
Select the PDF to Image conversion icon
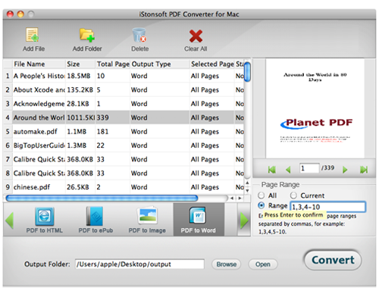click(x=147, y=216)
